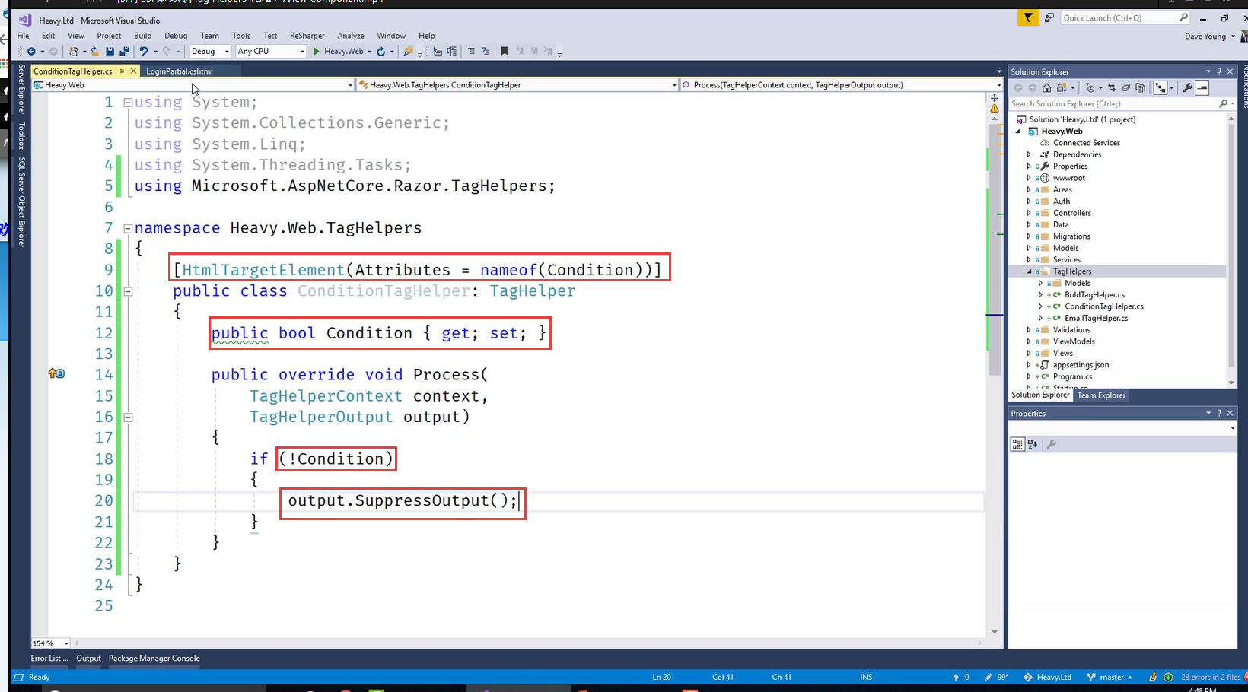Viewport: 1248px width, 692px height.
Task: Toggle auto-hide pin on Solution Explorer panel
Action: pos(1219,71)
